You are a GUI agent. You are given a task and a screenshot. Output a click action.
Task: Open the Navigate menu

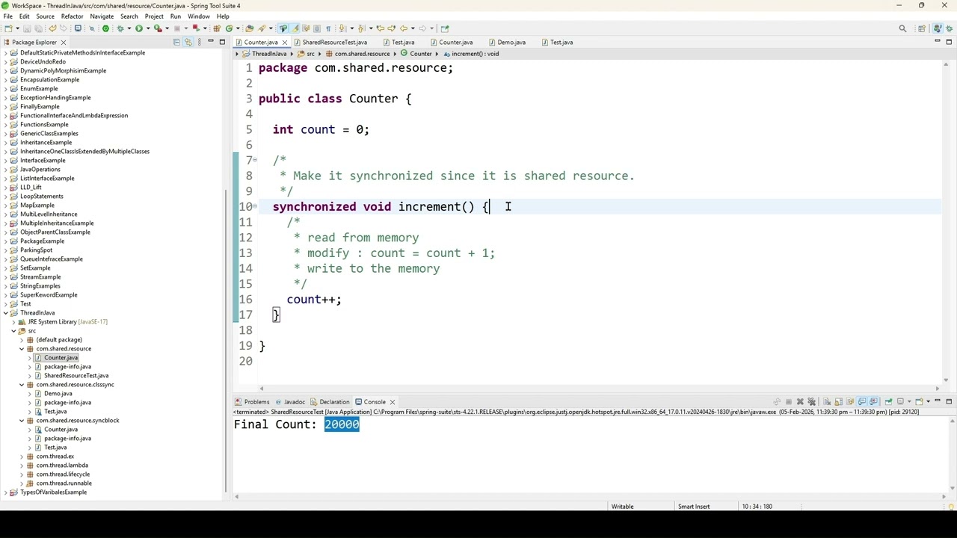coord(102,16)
